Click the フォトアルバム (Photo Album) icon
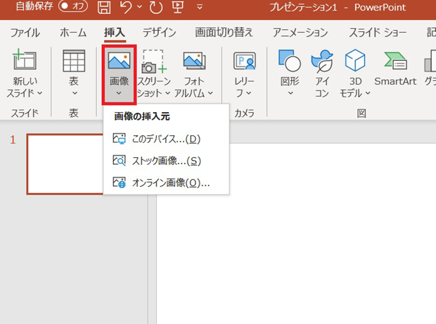The image size is (436, 324). tap(194, 61)
